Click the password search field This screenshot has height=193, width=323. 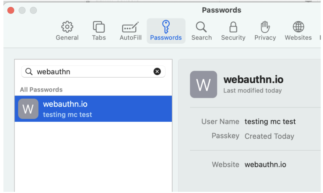click(x=93, y=72)
